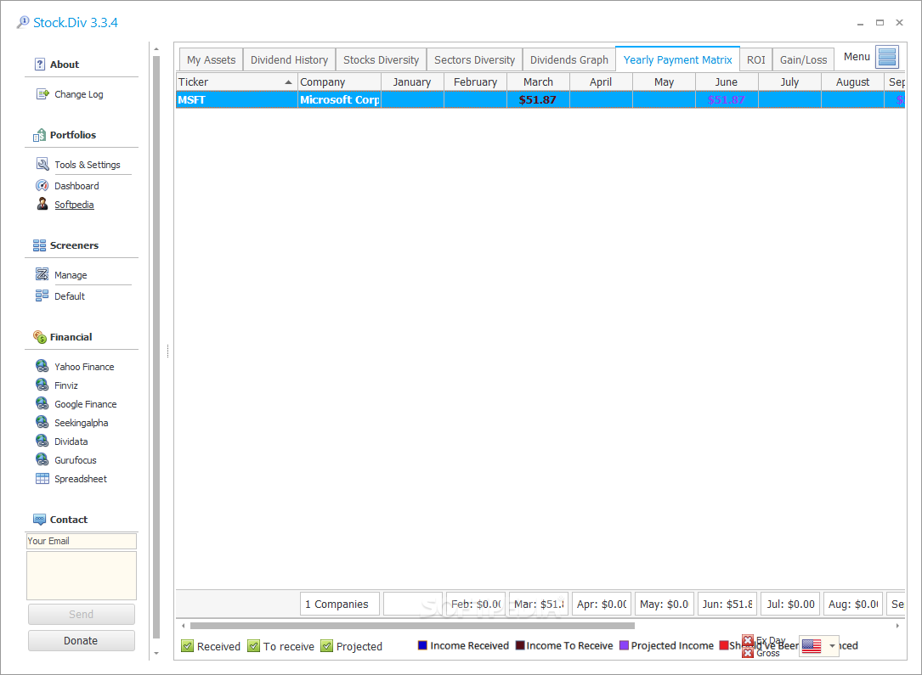
Task: Switch to the Dividends Graph tab
Action: pos(569,60)
